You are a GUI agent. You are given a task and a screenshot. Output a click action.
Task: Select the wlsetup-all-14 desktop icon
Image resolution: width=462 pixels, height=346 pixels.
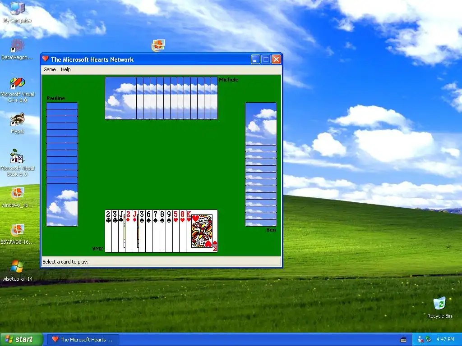pos(18,271)
